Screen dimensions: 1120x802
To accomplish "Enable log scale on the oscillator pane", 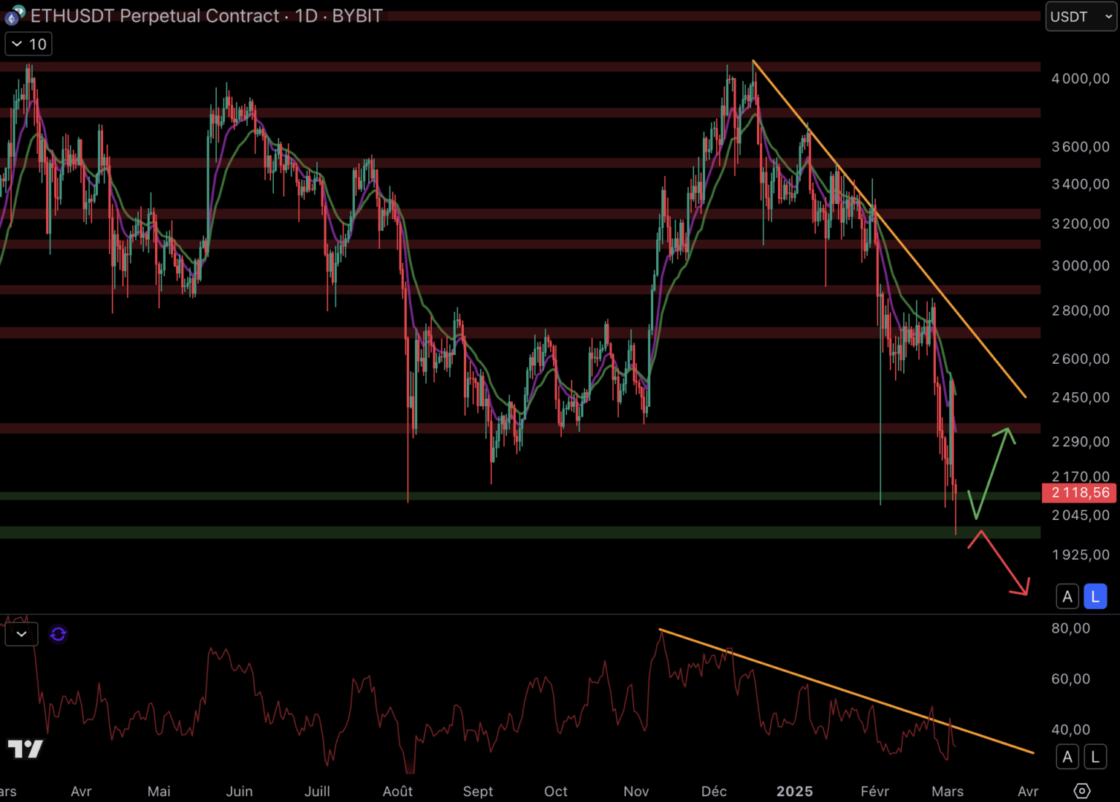I will pos(1095,757).
